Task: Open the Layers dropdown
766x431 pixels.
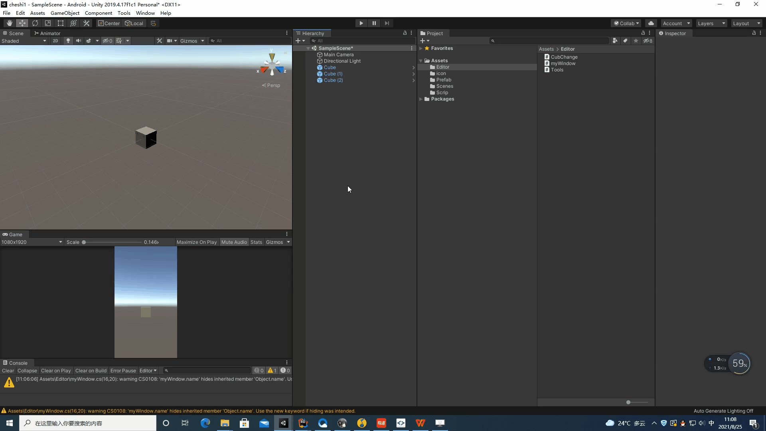Action: click(x=711, y=23)
